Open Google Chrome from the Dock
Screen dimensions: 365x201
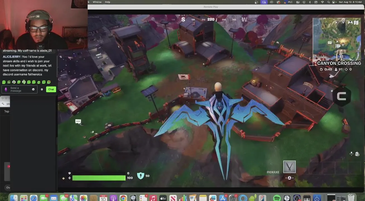[123, 198]
